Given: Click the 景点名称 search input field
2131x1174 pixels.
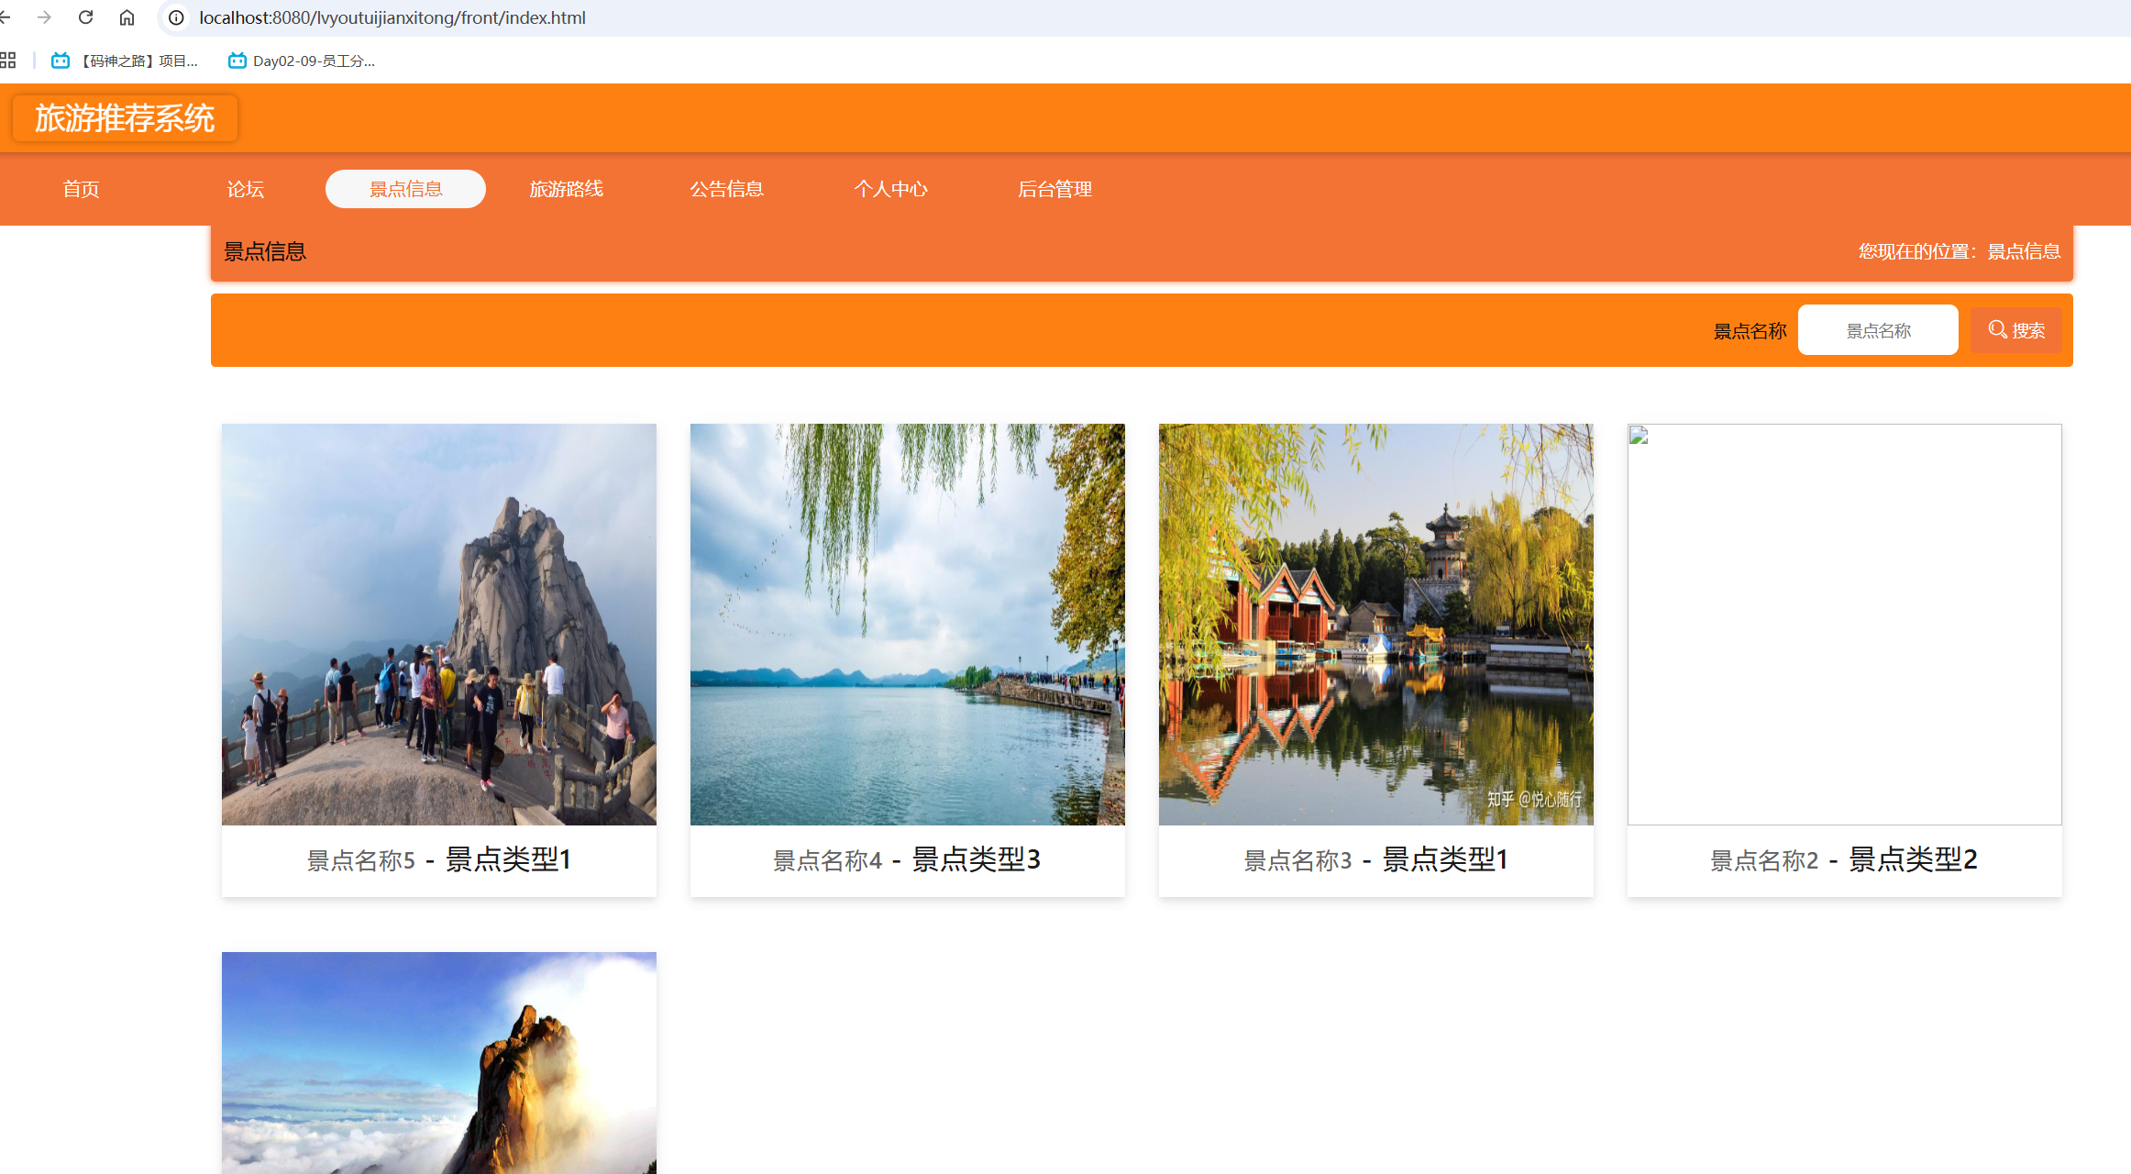Looking at the screenshot, I should [x=1877, y=329].
